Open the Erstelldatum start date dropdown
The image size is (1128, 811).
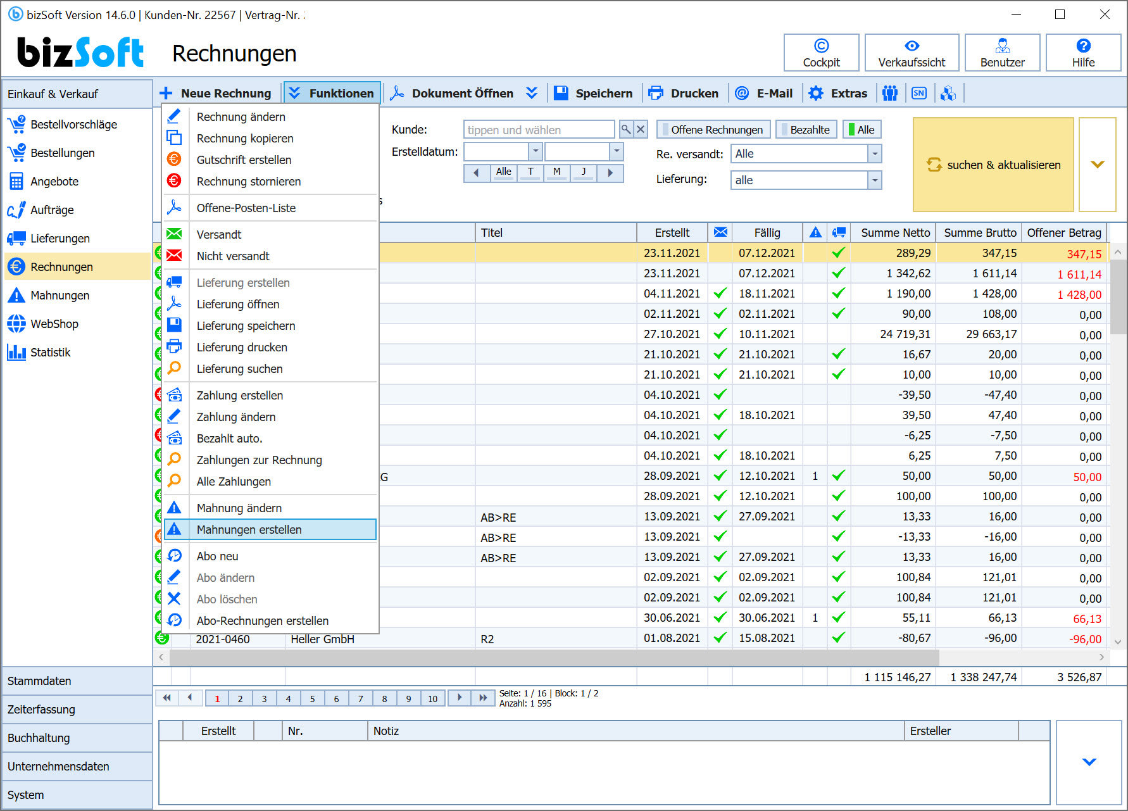click(535, 151)
